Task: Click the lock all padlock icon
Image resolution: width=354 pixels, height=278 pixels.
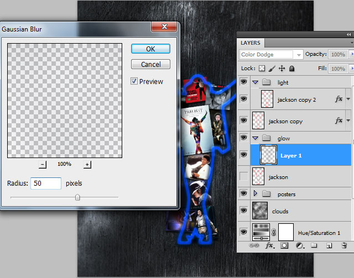Action: pos(291,68)
